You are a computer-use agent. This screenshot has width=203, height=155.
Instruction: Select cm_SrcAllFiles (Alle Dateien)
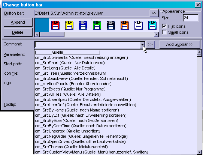pyautogui.click(x=116, y=94)
